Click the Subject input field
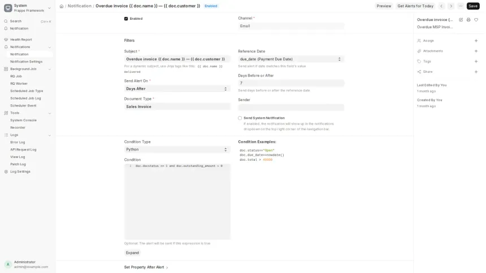Screen dimensions: 486x273 177,59
